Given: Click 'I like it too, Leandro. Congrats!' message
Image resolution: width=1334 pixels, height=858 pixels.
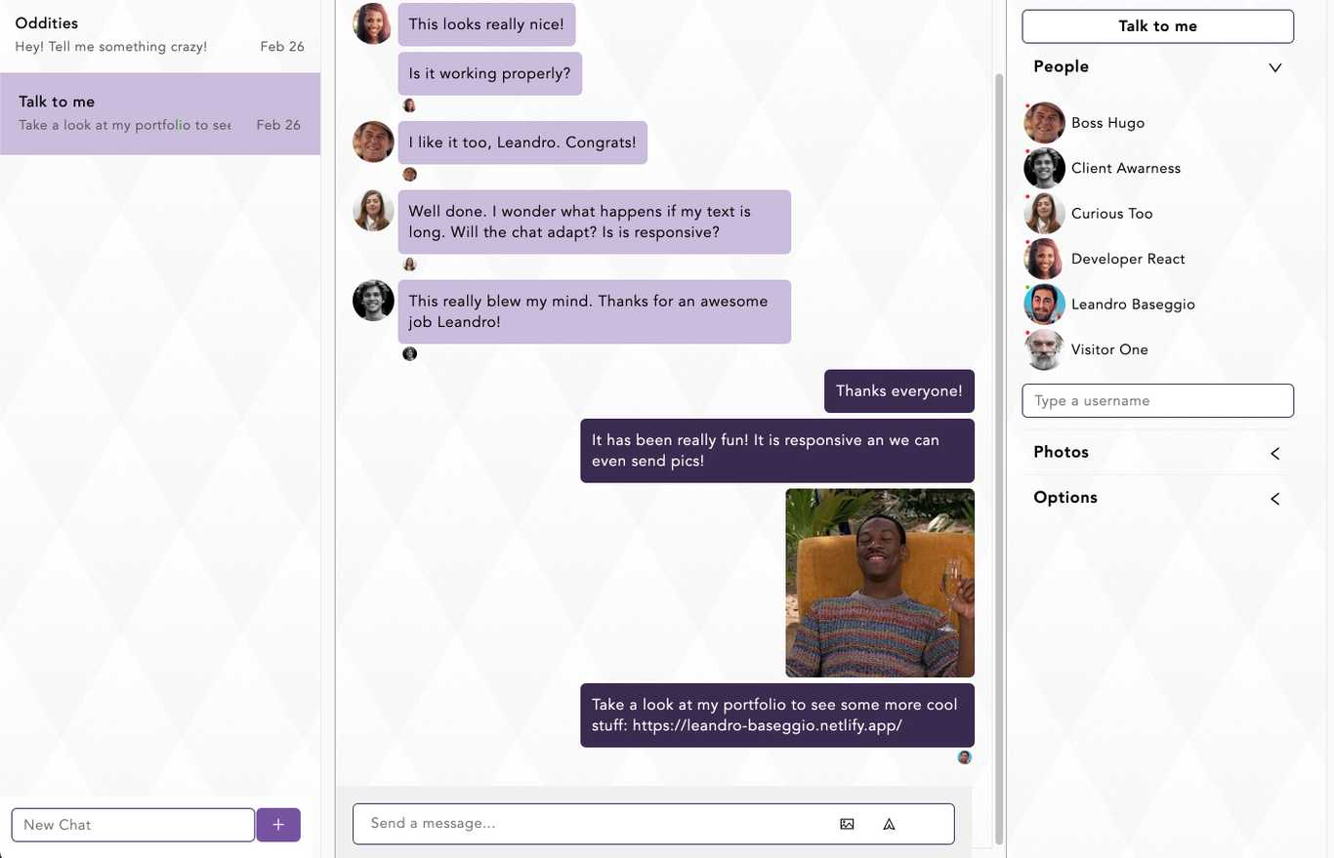Looking at the screenshot, I should pos(522,143).
